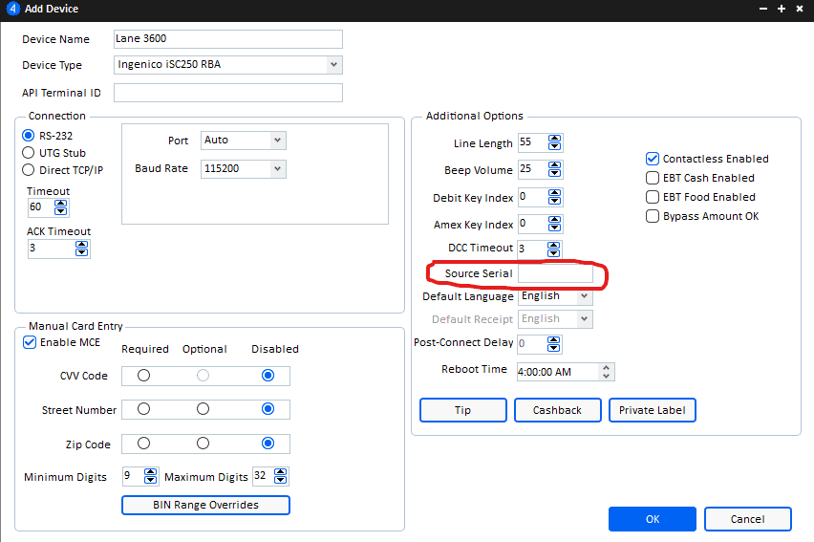814x542 pixels.
Task: Click the Beep Volume spinner control
Action: (555, 170)
